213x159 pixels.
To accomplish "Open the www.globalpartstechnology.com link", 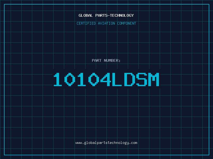I will click(x=106, y=143).
